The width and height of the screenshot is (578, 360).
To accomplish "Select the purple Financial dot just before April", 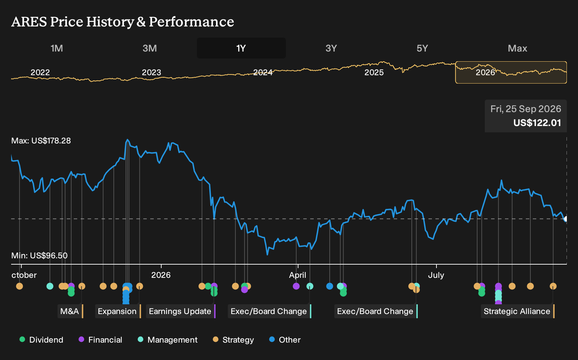I will pyautogui.click(x=296, y=286).
